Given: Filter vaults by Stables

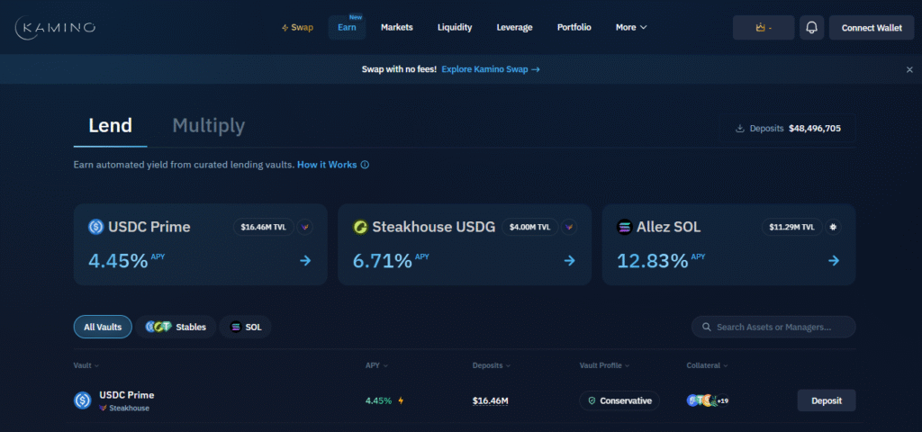Looking at the screenshot, I should click(x=176, y=327).
